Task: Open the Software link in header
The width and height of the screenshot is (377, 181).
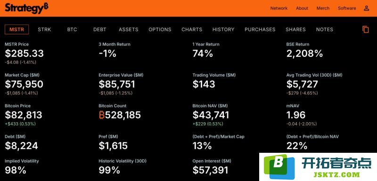Action: [347, 8]
